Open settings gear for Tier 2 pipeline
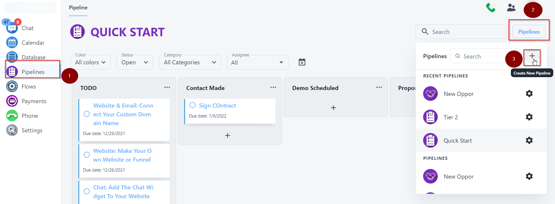This screenshot has width=555, height=204. coord(529,117)
